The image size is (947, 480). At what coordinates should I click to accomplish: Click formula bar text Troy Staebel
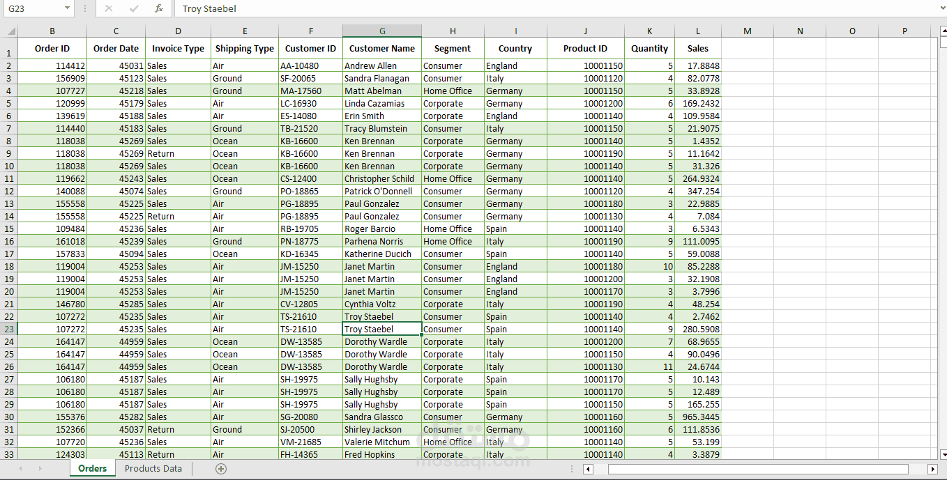209,8
